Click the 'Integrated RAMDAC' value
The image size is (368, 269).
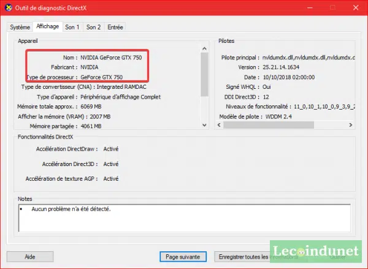pyautogui.click(x=121, y=87)
